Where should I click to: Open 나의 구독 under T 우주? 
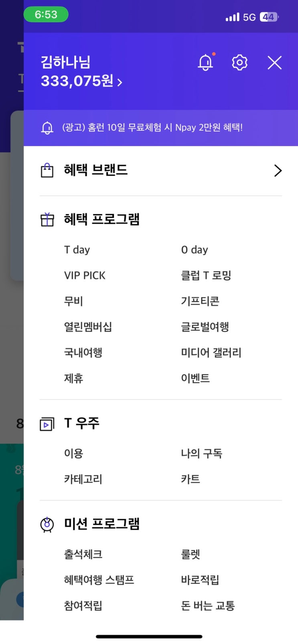point(201,453)
